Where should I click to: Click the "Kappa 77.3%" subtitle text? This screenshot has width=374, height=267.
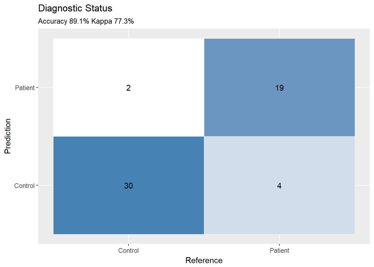(113, 21)
